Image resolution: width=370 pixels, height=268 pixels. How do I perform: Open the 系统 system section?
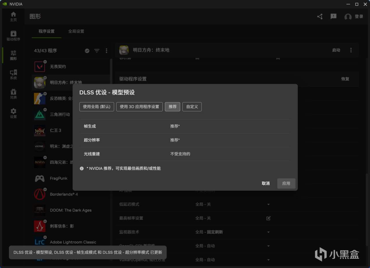point(13,75)
